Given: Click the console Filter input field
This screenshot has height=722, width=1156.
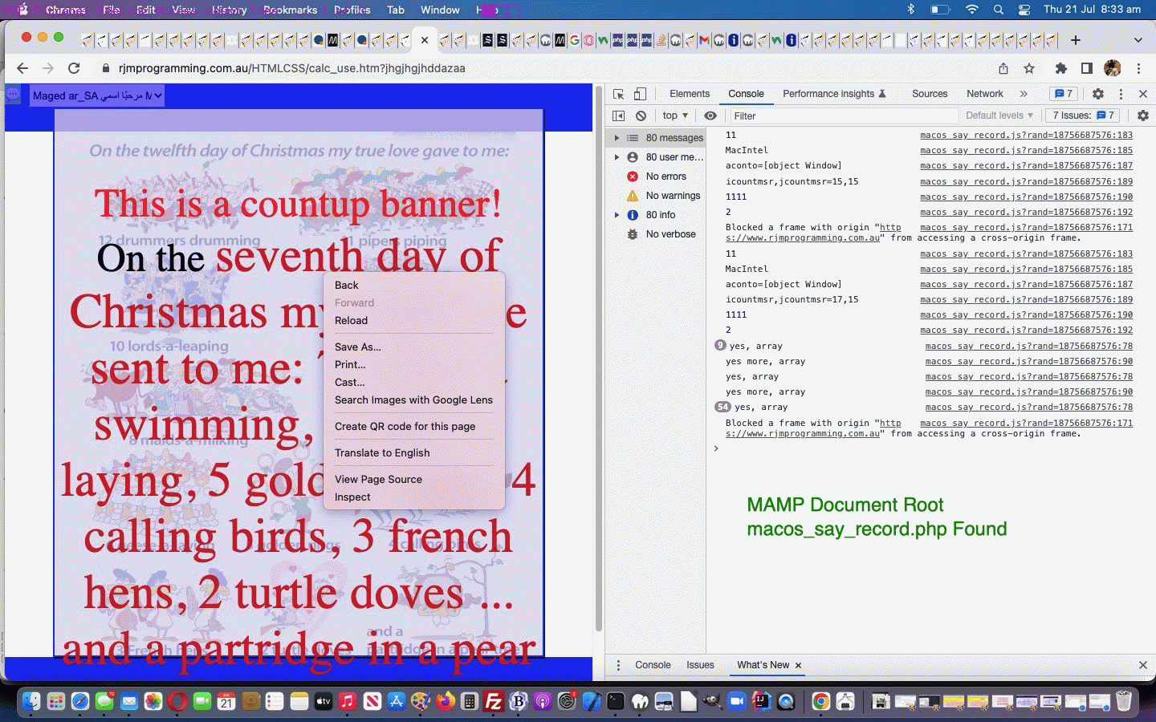Looking at the screenshot, I should pos(843,116).
